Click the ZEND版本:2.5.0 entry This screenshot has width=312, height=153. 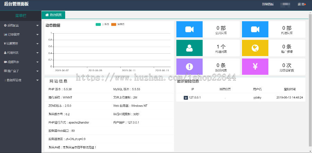coord(60,106)
